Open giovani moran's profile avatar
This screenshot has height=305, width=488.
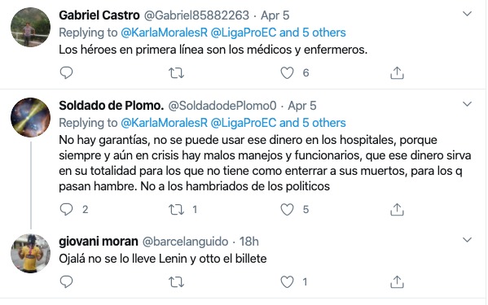[30, 254]
